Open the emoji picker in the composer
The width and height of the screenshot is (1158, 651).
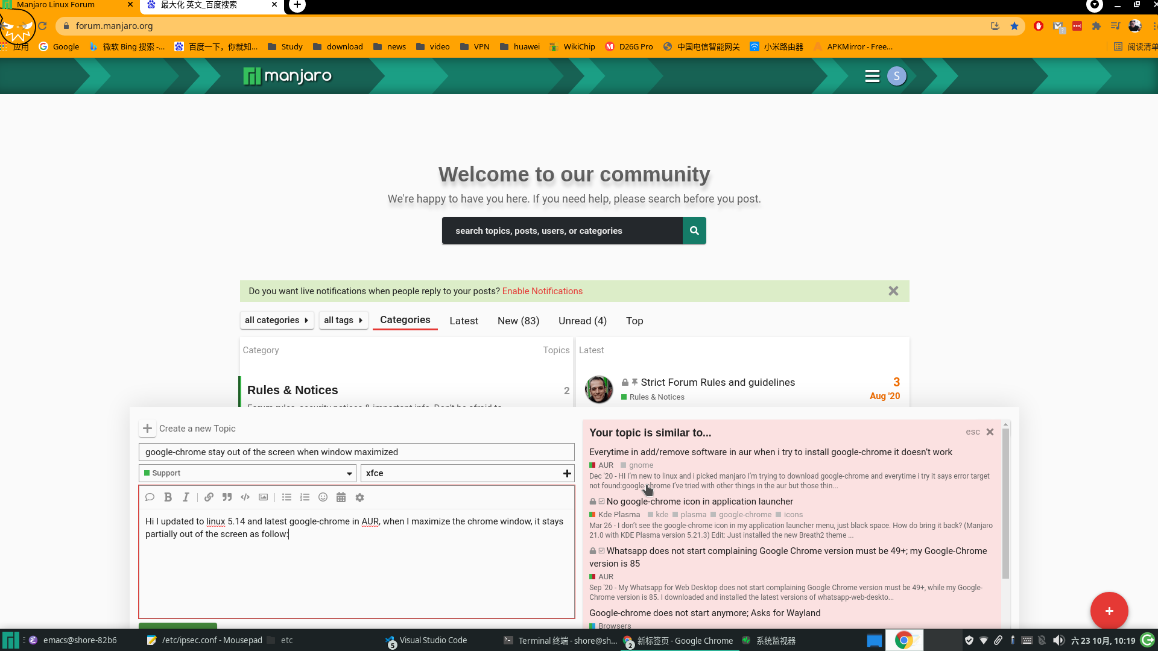tap(323, 497)
